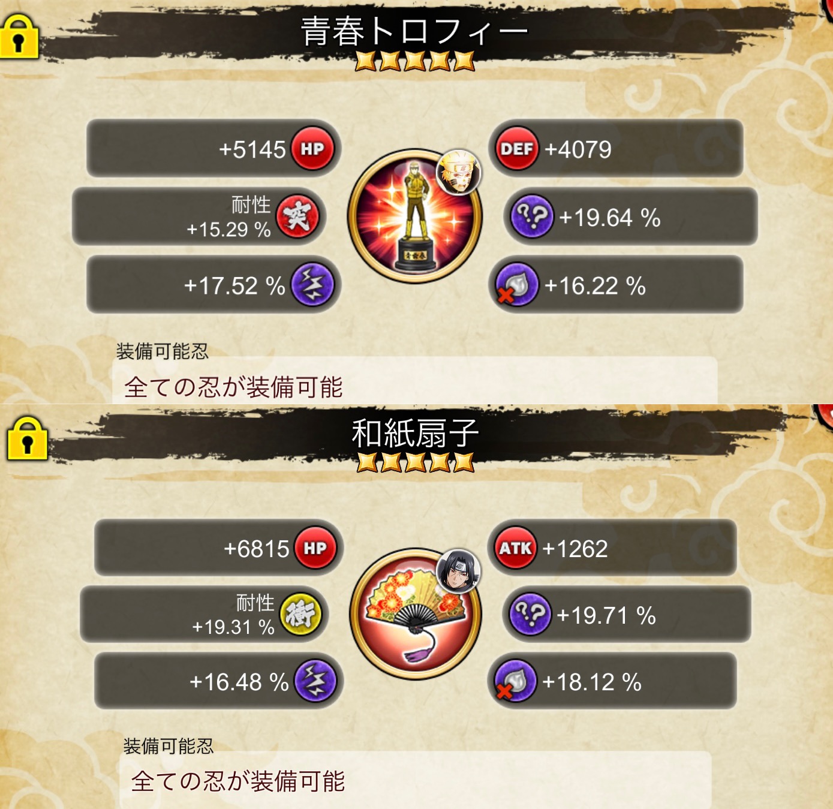
Task: Select the Itachi character badge on fan
Action: [x=459, y=571]
